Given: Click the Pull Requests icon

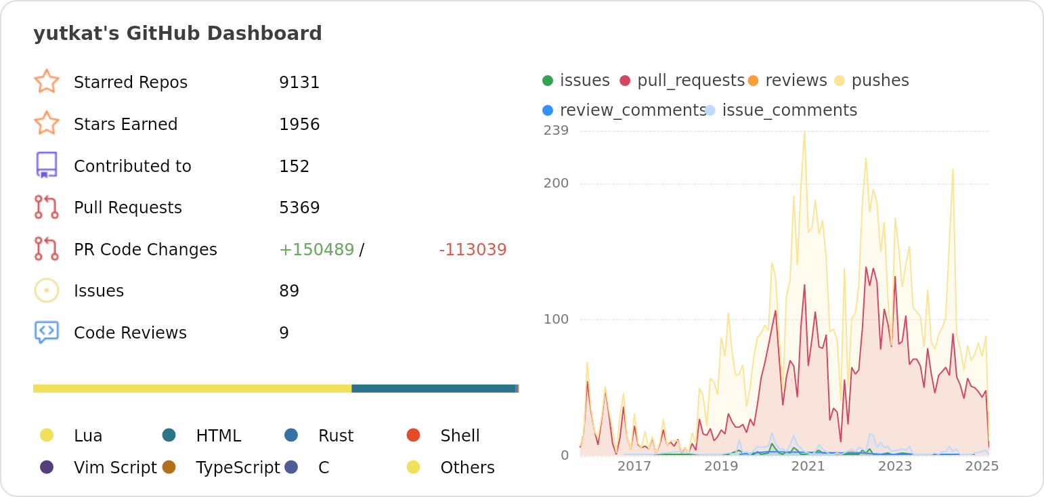Looking at the screenshot, I should tap(47, 207).
